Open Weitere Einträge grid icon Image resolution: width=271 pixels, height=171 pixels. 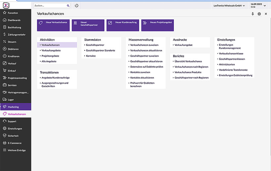click(5, 150)
